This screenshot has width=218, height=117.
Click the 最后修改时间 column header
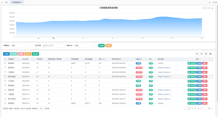pos(116,59)
